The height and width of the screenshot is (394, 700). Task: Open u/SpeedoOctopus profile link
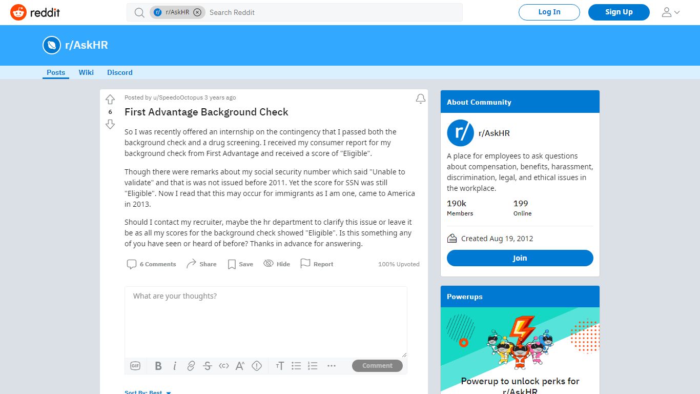pos(178,97)
